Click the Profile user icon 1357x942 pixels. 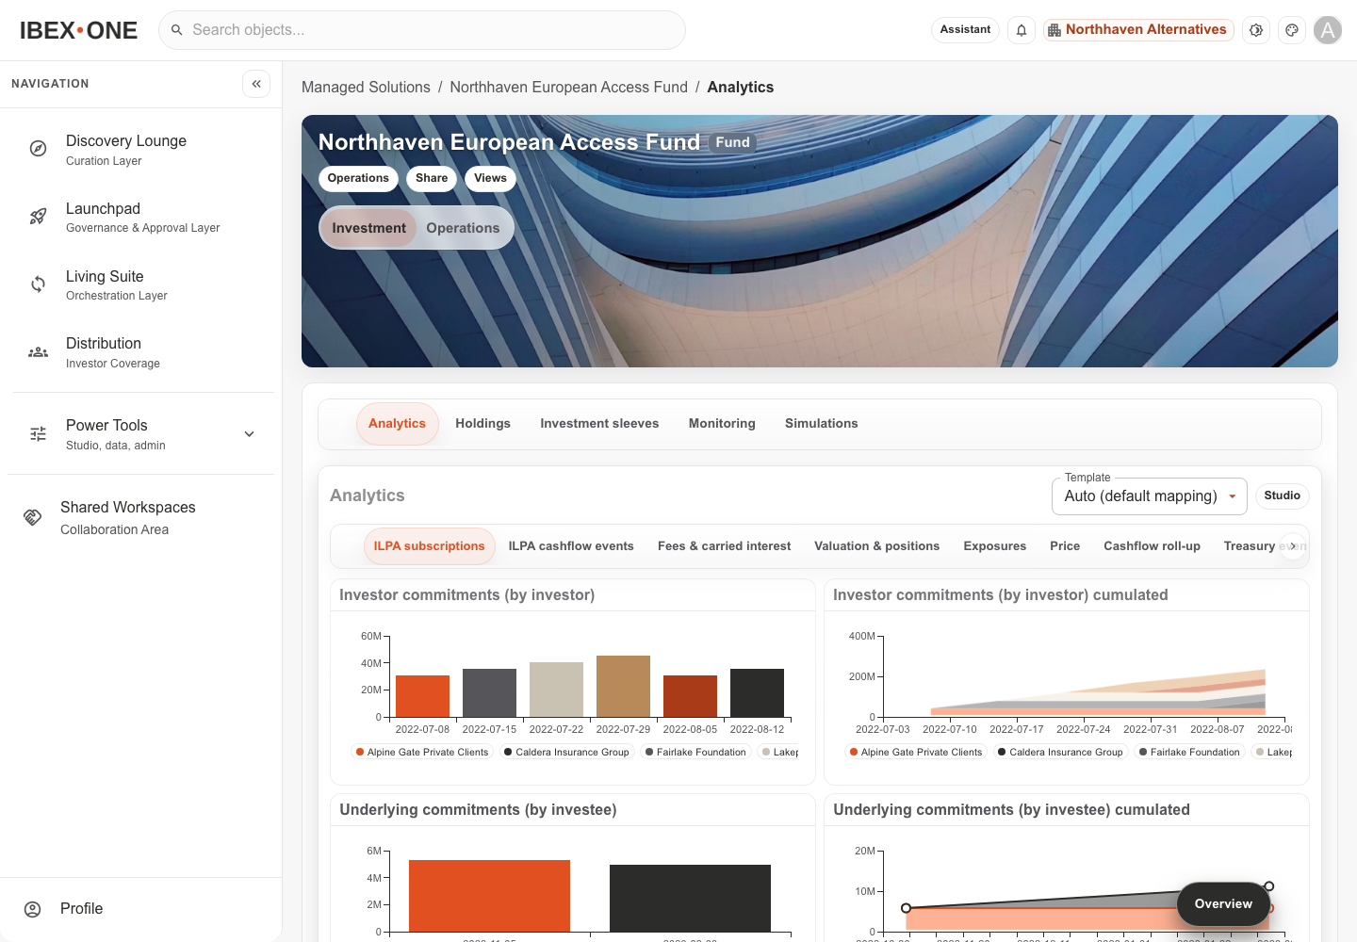[x=33, y=909]
